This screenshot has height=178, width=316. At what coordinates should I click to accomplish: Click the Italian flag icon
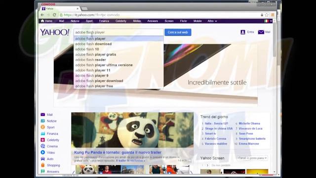pos(267,21)
